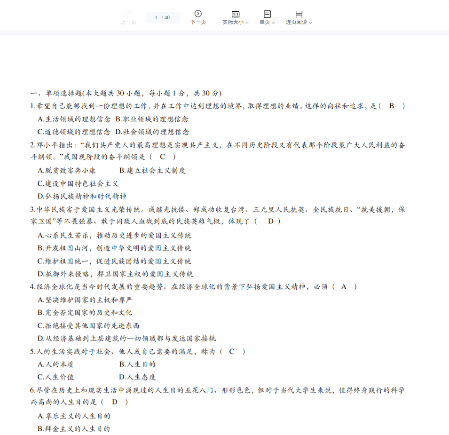Click option B.职业领域的理想信念 in question 1
This screenshot has height=435, width=449.
click(152, 119)
